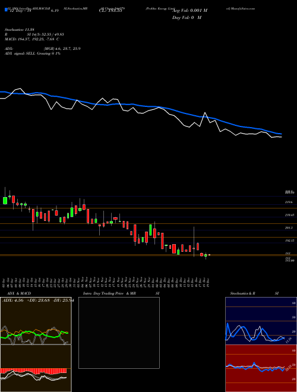The height and width of the screenshot is (392, 297).
Task: Click the white price line's mid-December peak
Action: tap(205, 113)
